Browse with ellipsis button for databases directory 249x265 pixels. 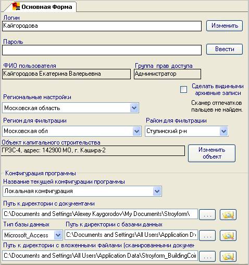(207, 236)
